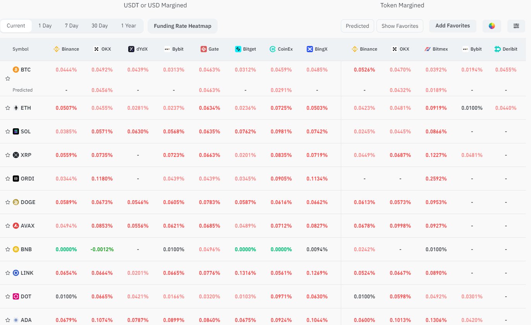This screenshot has height=325, width=531.
Task: Favorite ORDI with its star
Action: point(7,179)
